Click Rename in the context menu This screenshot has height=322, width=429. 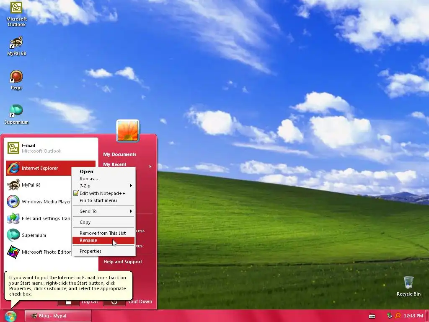tap(103, 240)
